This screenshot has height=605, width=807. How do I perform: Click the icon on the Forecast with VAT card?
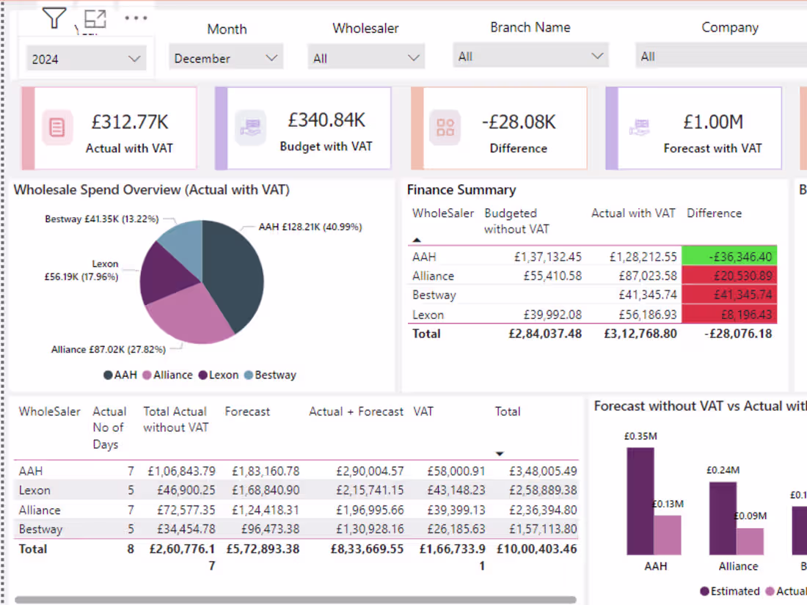pyautogui.click(x=640, y=127)
